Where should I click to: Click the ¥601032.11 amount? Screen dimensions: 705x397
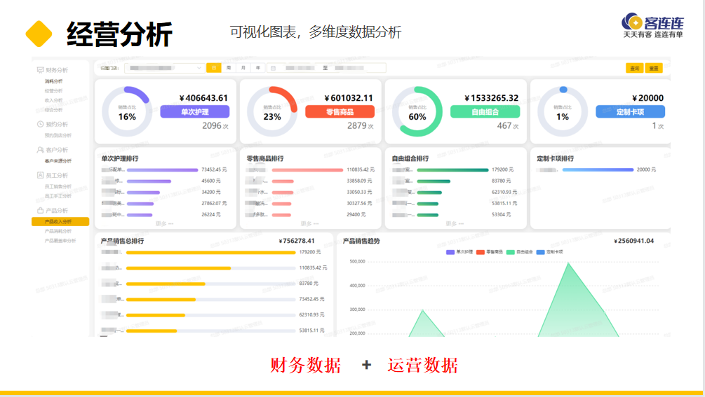pos(349,98)
